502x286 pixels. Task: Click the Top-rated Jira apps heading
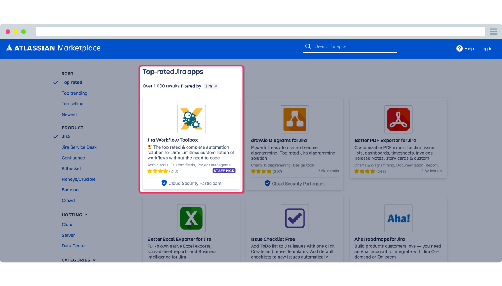[173, 72]
